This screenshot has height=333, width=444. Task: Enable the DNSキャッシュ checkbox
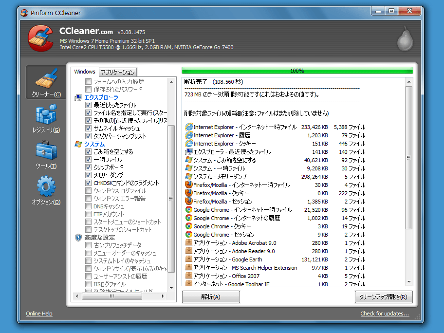click(88, 206)
